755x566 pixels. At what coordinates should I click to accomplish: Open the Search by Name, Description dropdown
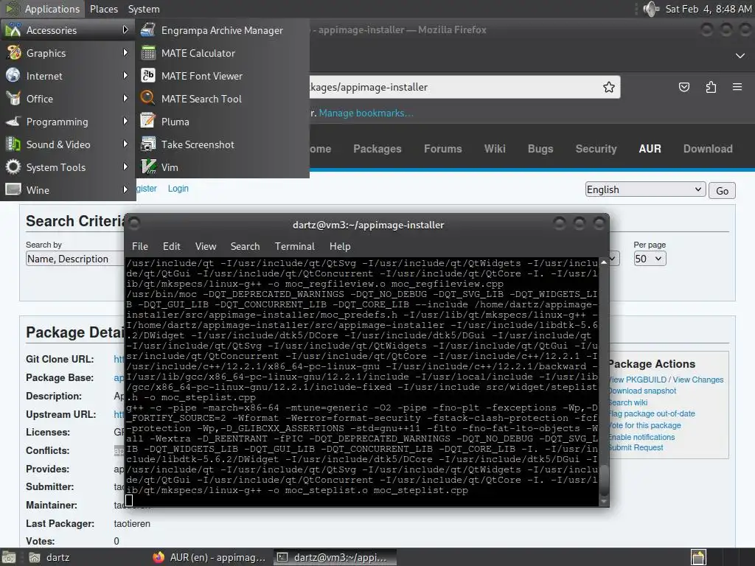[74, 259]
